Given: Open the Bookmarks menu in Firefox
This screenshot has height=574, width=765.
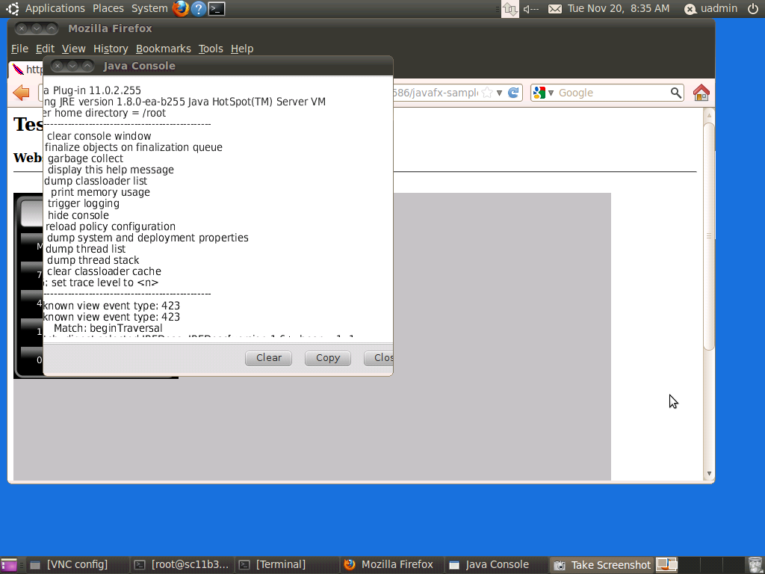Looking at the screenshot, I should point(163,49).
